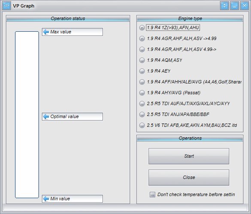Minimize the VP Graph window
The width and height of the screenshot is (251, 214).
click(x=234, y=6)
